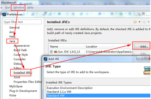151x99 pixels.
Task: Open the back history dropdown arrow
Action: pos(139,22)
